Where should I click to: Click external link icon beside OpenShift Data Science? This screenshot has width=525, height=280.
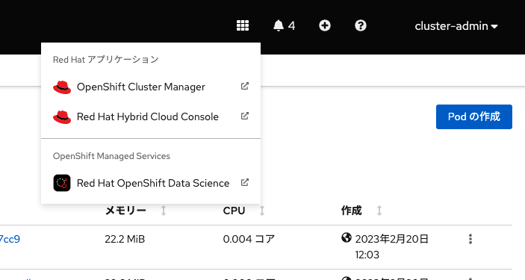click(245, 182)
